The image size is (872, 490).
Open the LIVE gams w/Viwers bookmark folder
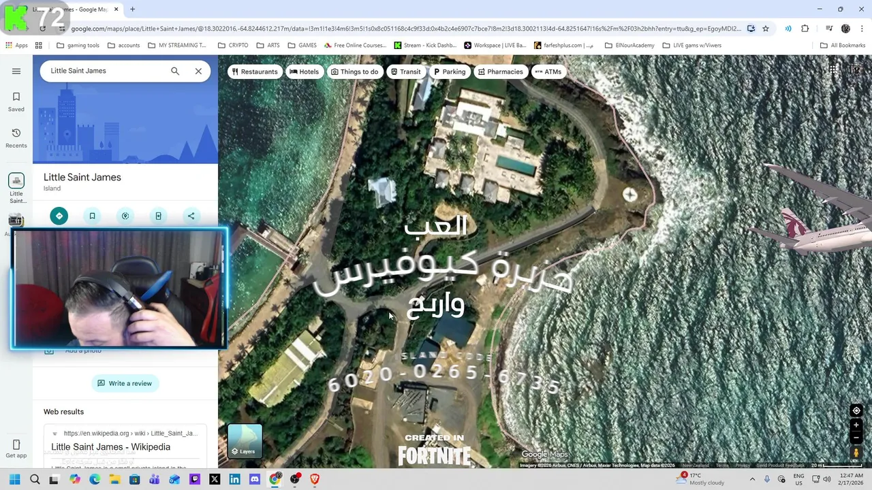tap(691, 46)
